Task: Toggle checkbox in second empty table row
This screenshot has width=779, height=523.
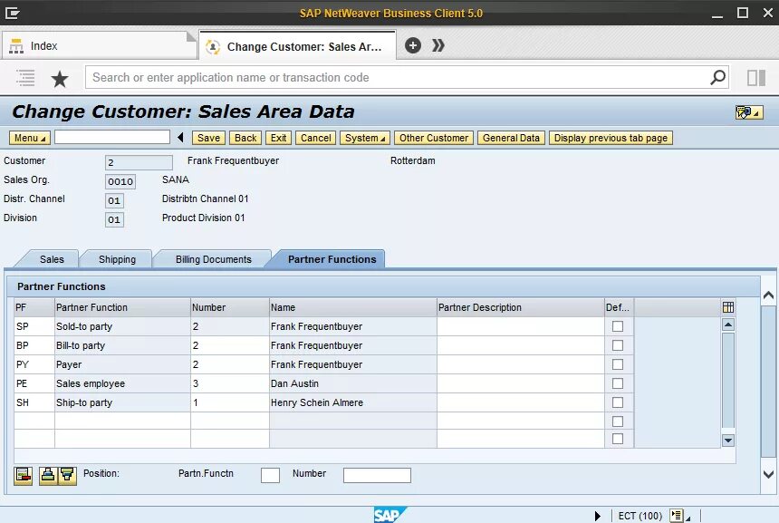Action: tap(618, 439)
